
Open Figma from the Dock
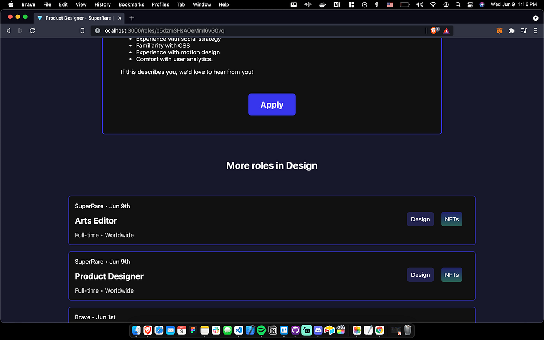click(x=193, y=330)
